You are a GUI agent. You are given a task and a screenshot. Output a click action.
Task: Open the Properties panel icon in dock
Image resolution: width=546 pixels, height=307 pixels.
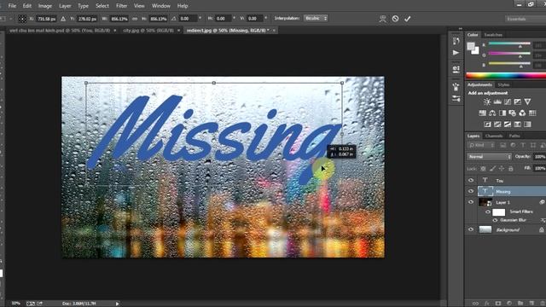click(456, 69)
